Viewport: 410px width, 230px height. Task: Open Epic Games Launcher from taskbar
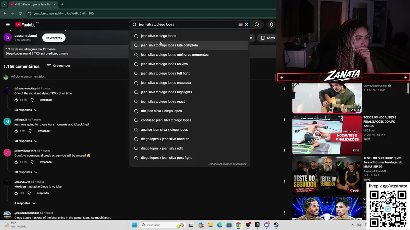257,225
